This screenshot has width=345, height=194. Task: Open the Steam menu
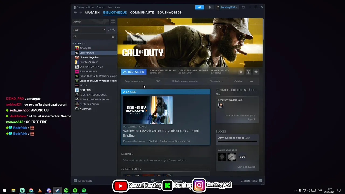click(x=80, y=7)
